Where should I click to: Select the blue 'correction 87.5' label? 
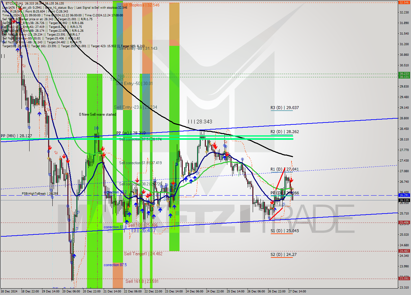115,265
